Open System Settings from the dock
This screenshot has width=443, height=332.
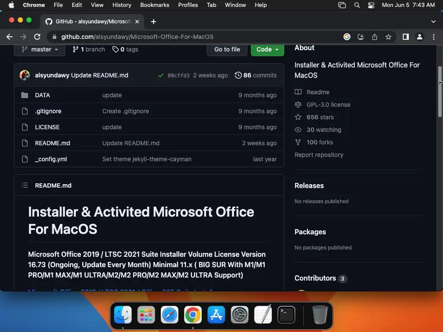click(x=240, y=315)
